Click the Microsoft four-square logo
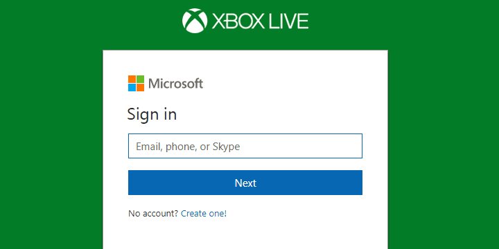 pos(137,83)
